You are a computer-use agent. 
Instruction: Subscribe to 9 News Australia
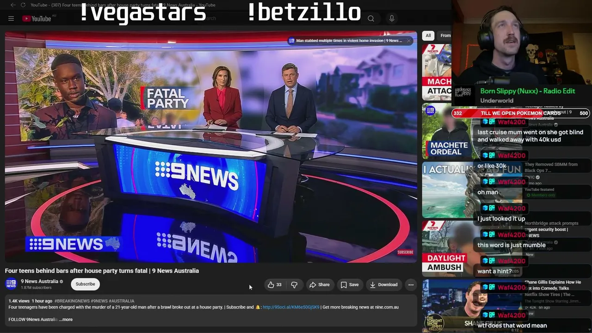pos(85,284)
